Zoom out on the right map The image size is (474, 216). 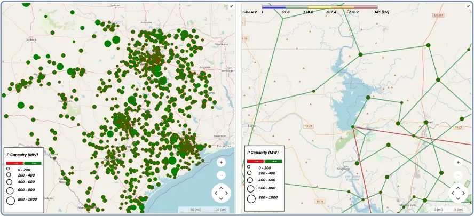457,175
